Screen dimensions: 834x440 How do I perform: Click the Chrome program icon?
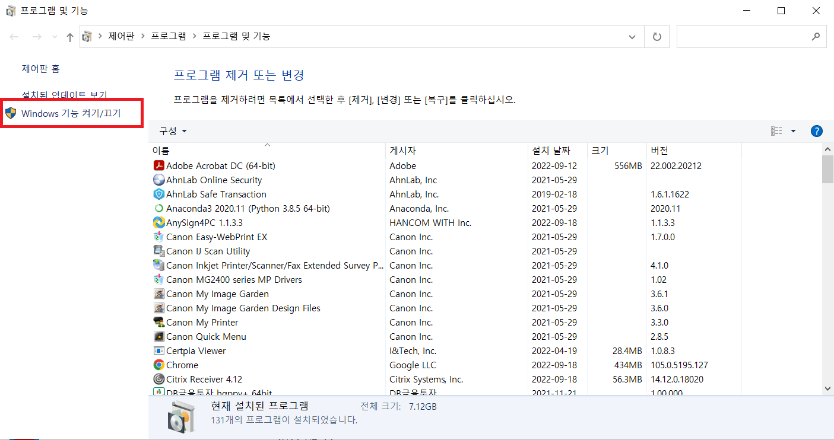click(x=158, y=365)
